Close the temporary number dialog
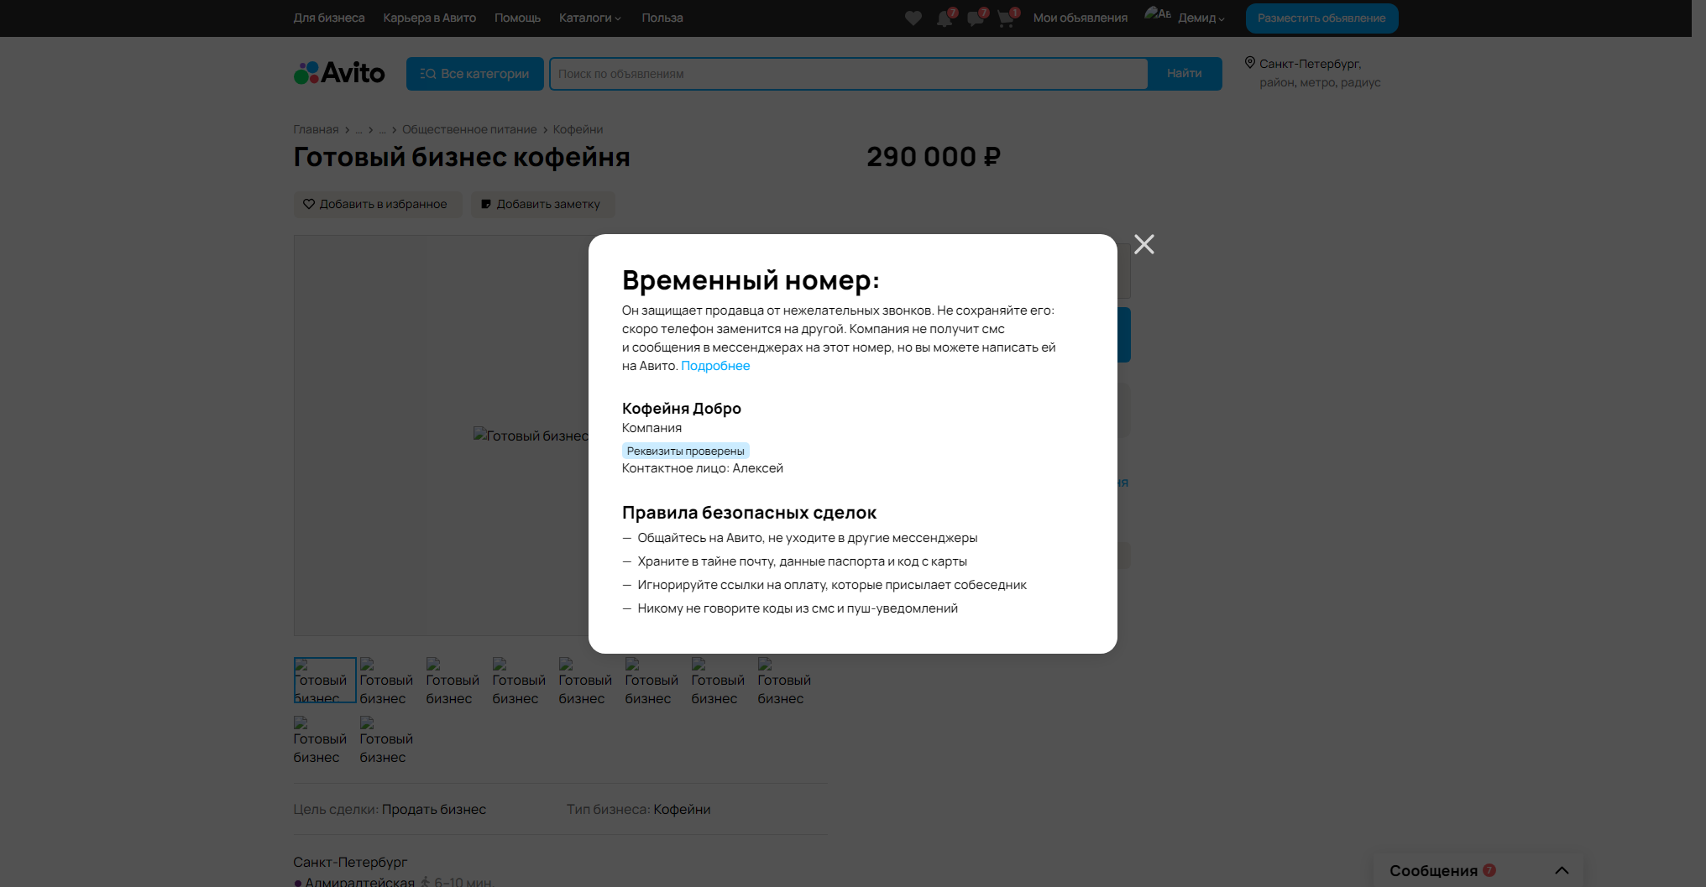The image size is (1706, 887). tap(1143, 244)
